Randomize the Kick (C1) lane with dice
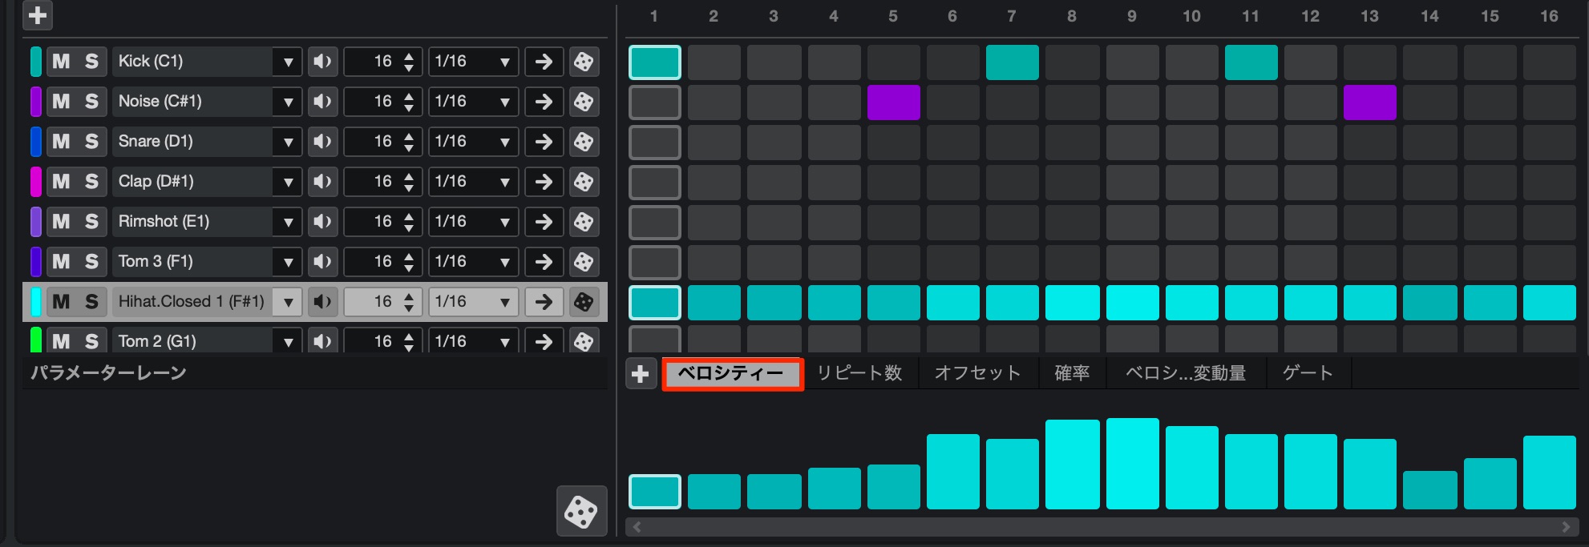 coord(584,62)
